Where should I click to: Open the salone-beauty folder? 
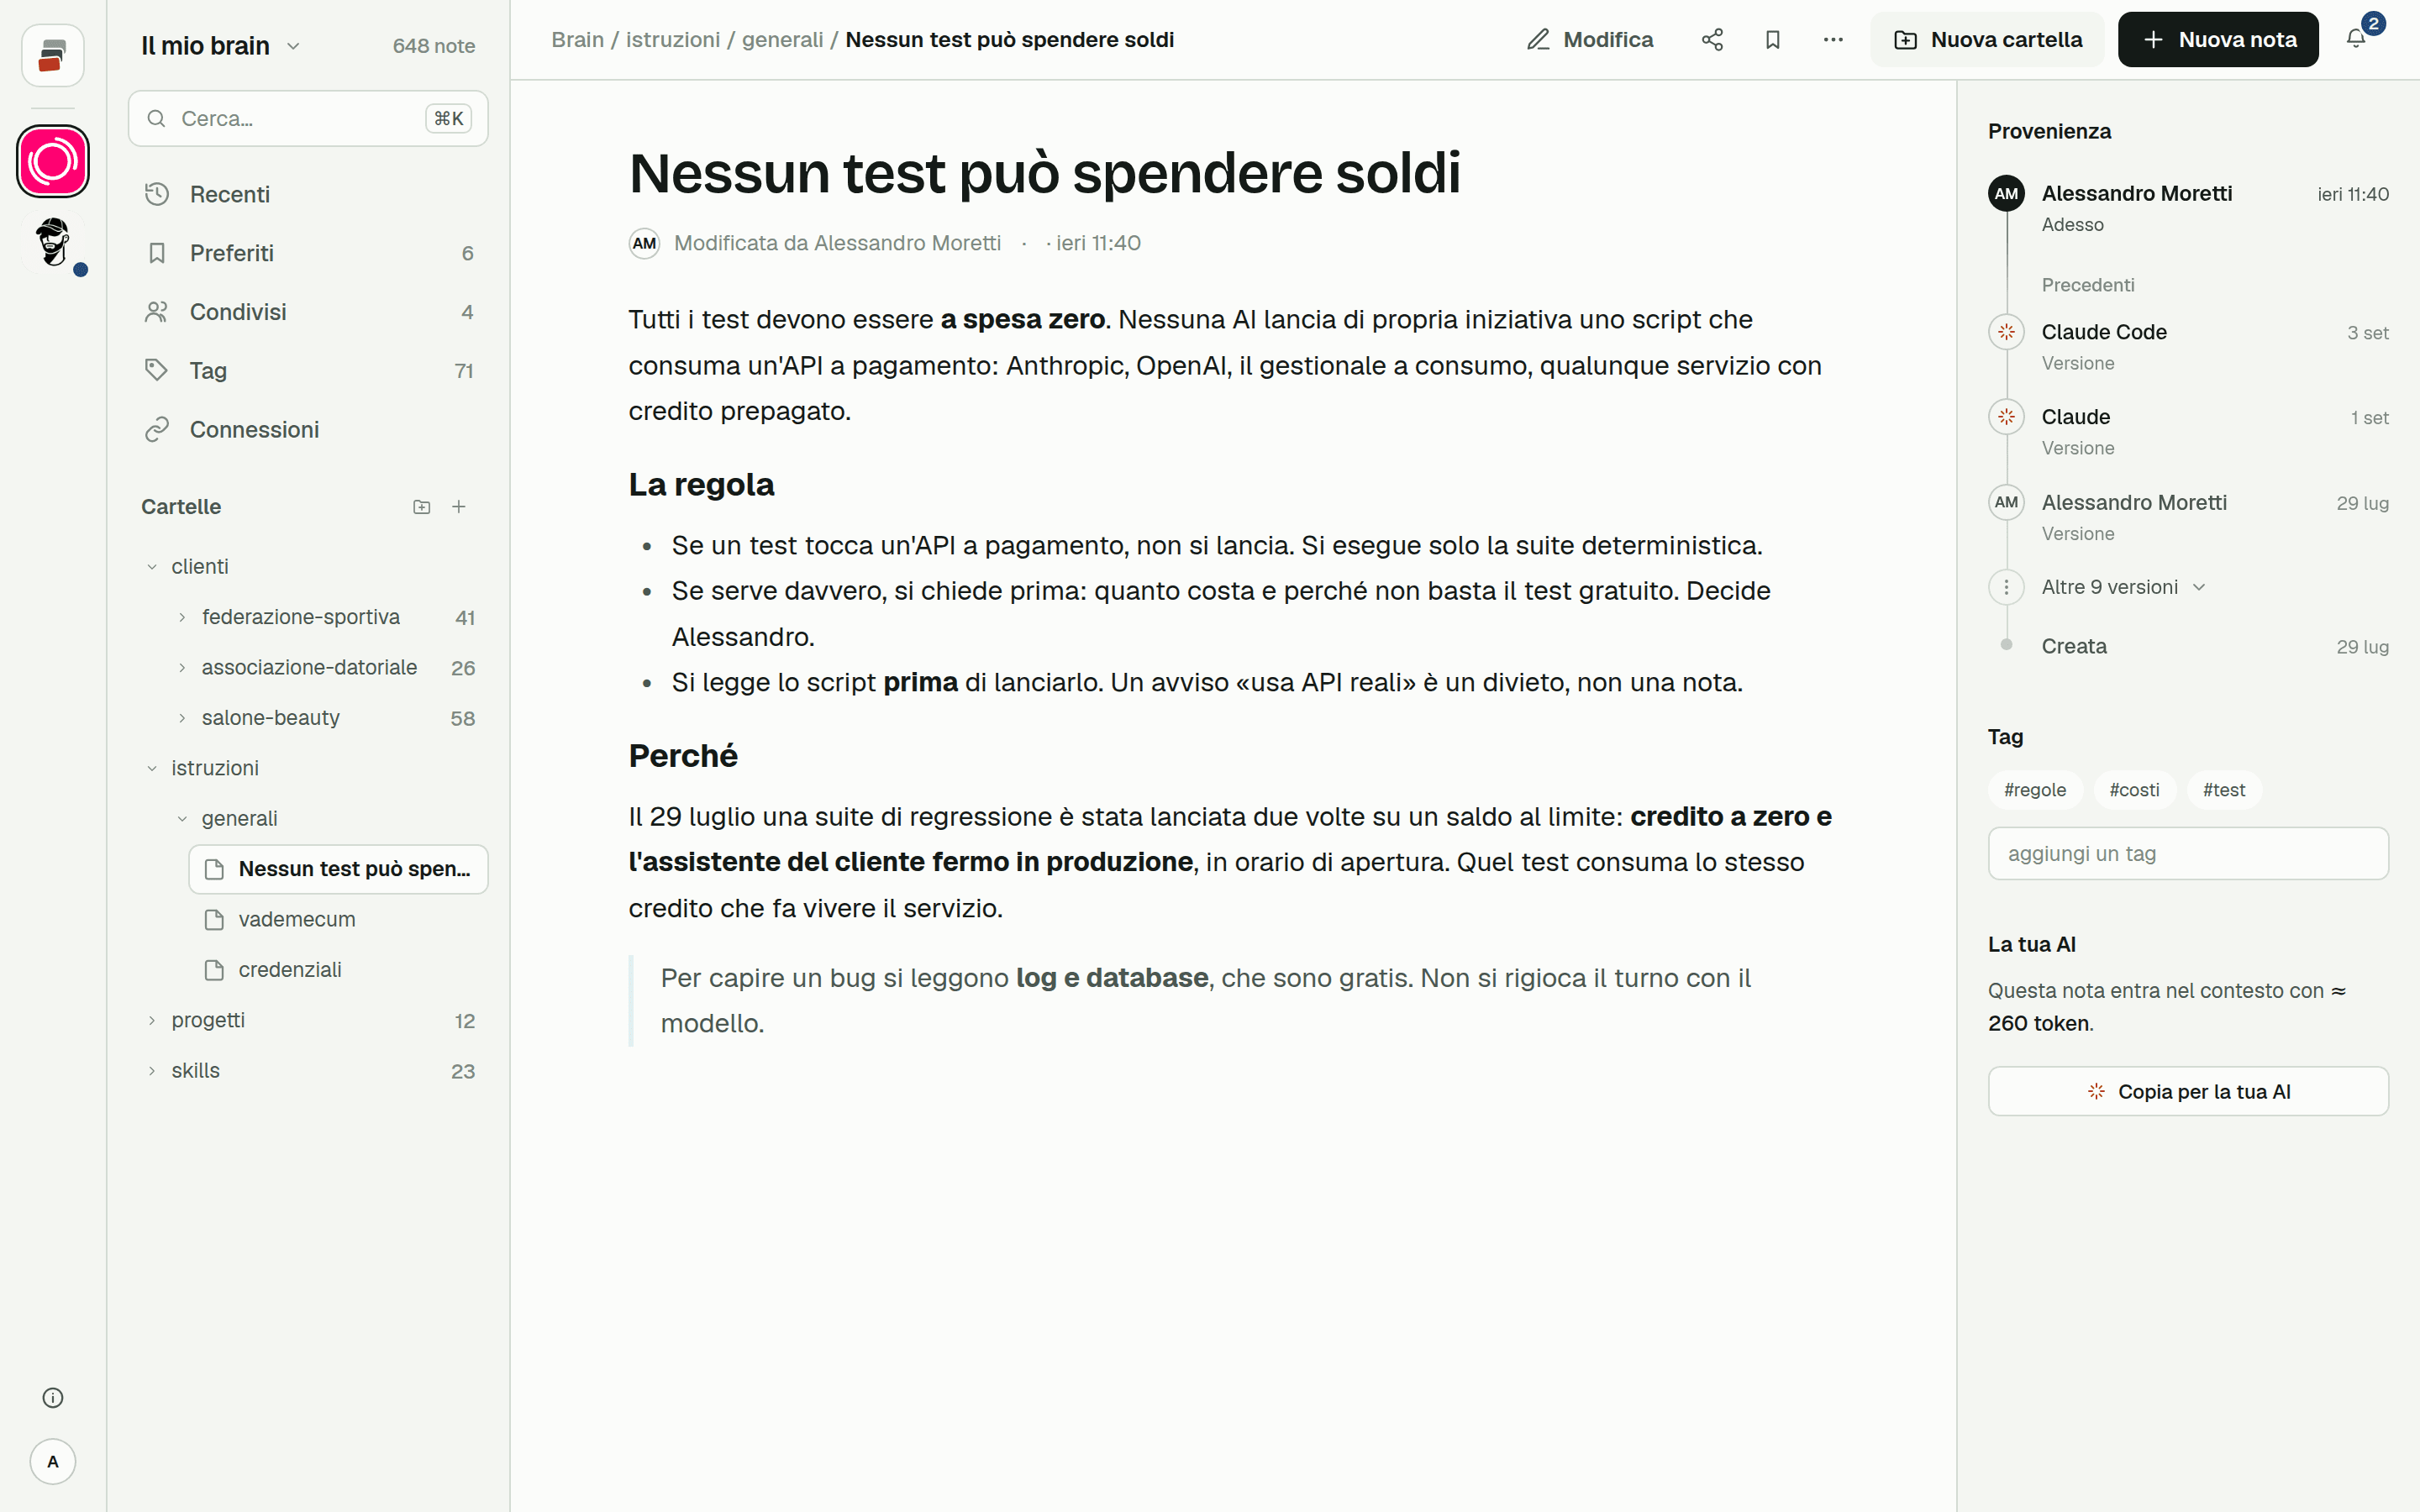(323, 718)
